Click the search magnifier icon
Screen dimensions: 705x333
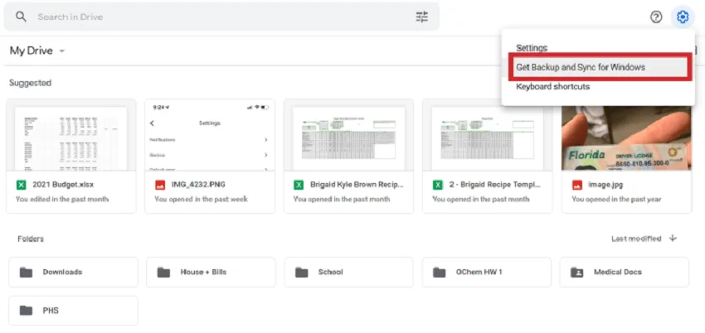(21, 17)
